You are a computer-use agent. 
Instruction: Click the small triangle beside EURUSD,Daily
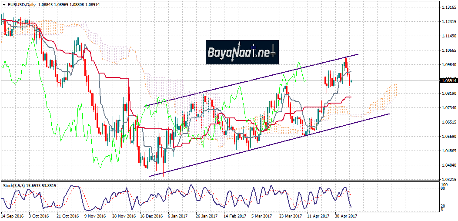[4, 5]
